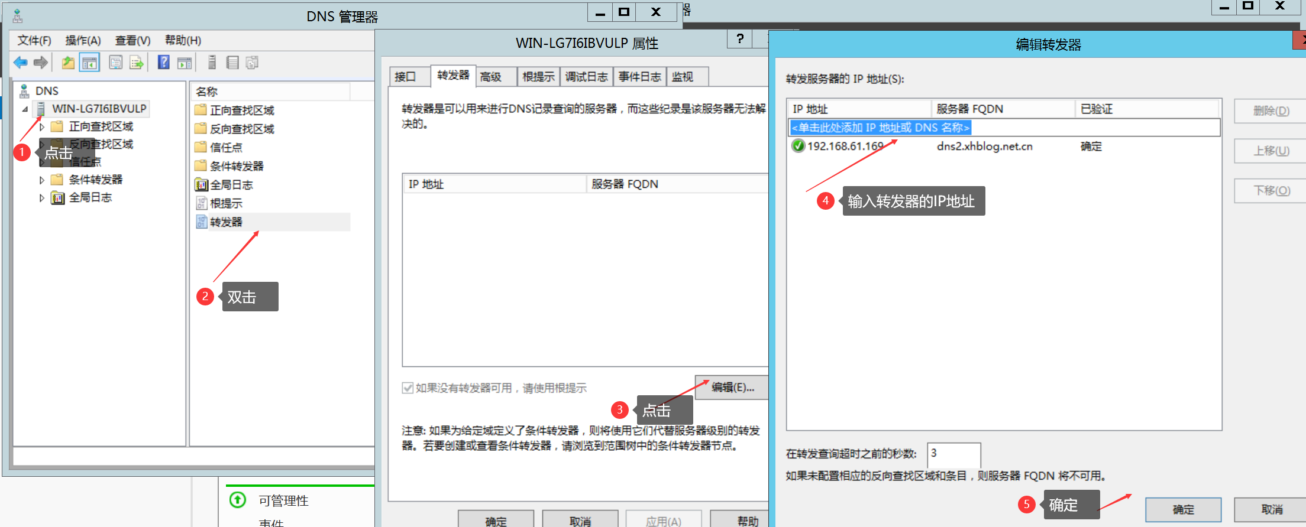Open the 文件(F) menu
The width and height of the screenshot is (1306, 527).
point(34,40)
